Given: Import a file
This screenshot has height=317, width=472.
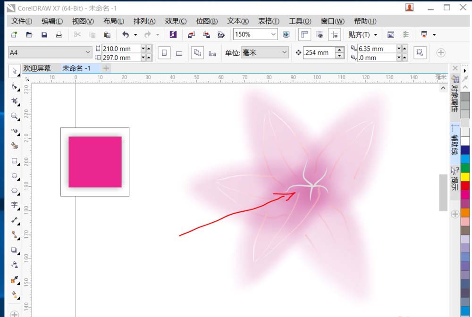Looking at the screenshot, I should click(192, 34).
